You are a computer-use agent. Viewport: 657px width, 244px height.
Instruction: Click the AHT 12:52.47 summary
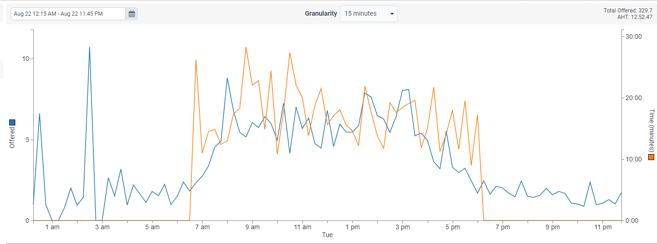click(634, 17)
